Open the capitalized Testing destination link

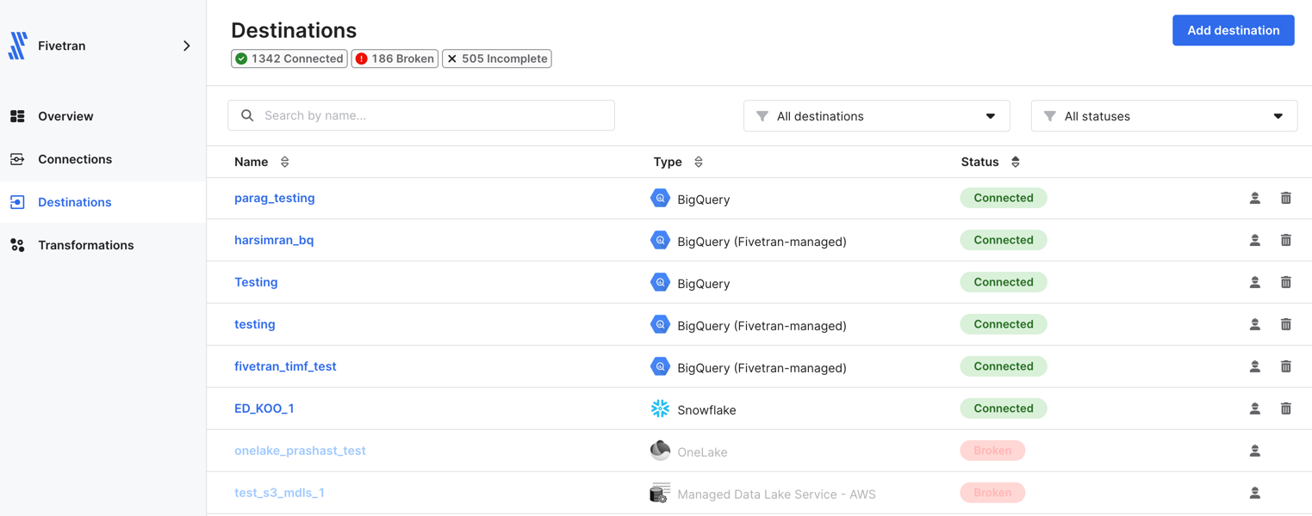point(256,282)
